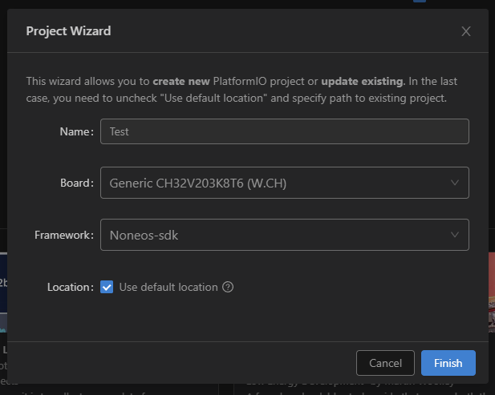
Task: Click Finish to create the project
Action: coord(448,363)
